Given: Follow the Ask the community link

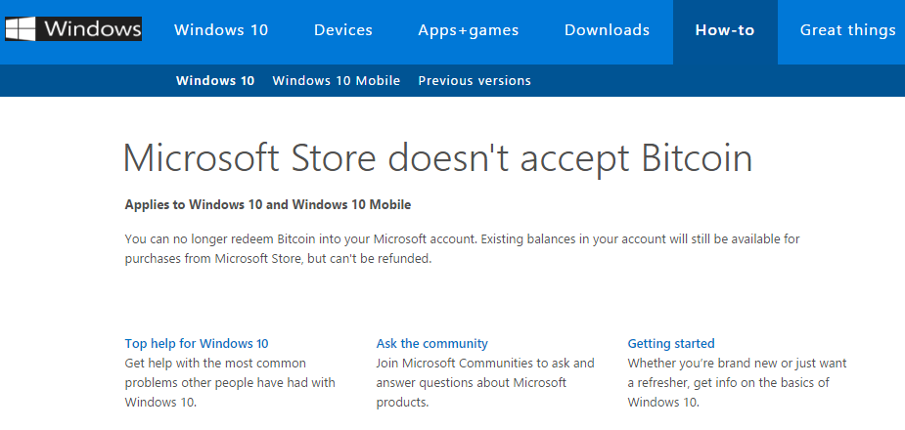Looking at the screenshot, I should [431, 344].
